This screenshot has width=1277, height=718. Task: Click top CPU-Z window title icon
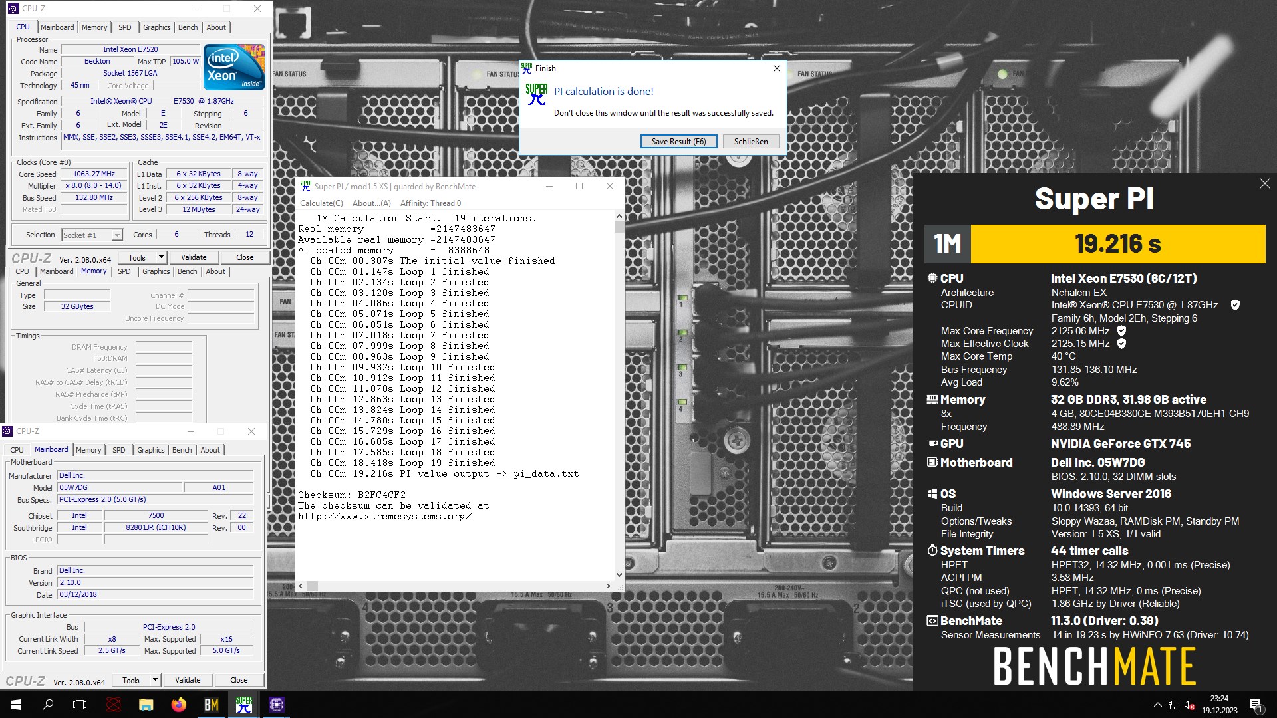pyautogui.click(x=13, y=9)
